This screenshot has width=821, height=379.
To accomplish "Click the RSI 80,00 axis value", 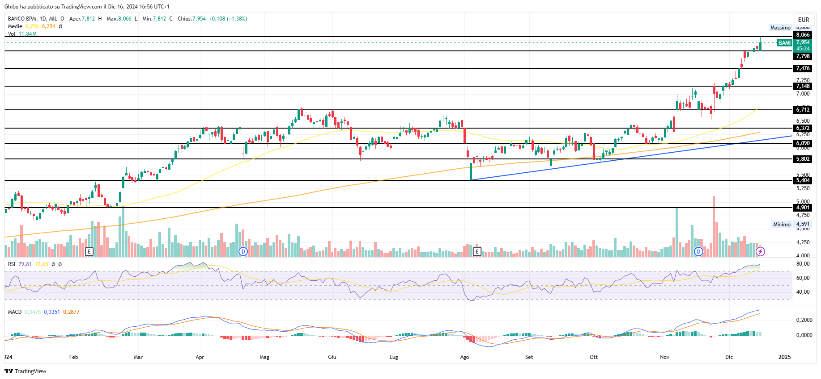I will (803, 264).
